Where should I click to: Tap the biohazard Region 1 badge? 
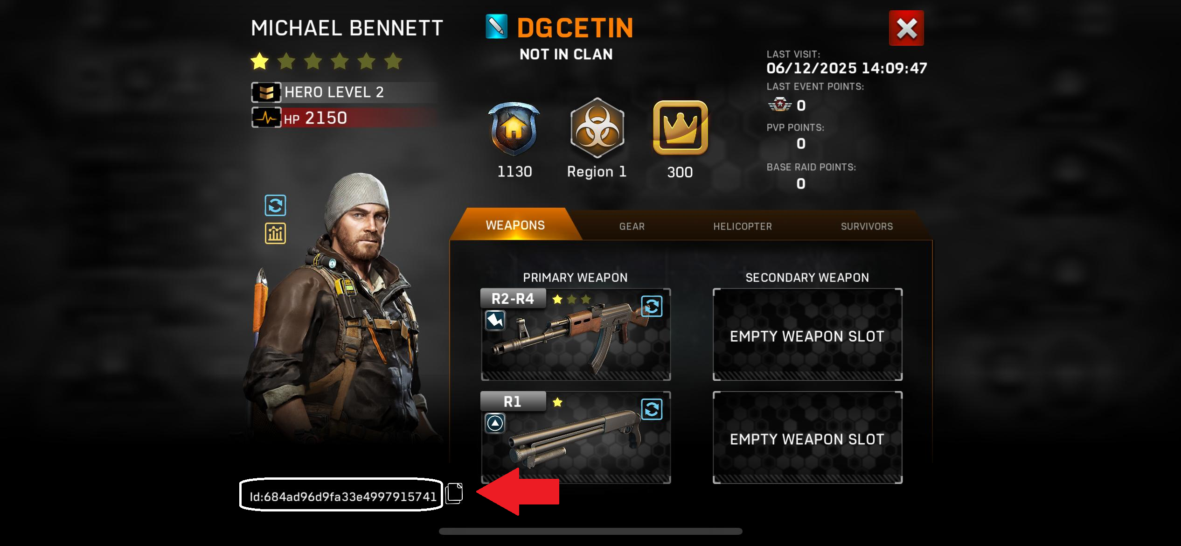pyautogui.click(x=597, y=128)
